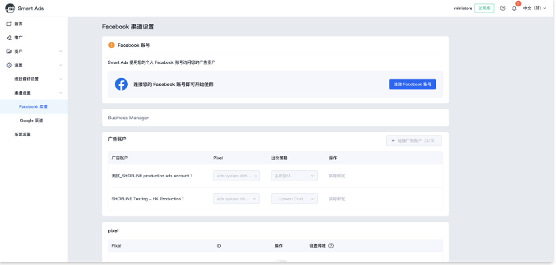Screen dimensions: 556x265
Task: Click the orange warning icon beside Facebook 账号
Action: 111,45
